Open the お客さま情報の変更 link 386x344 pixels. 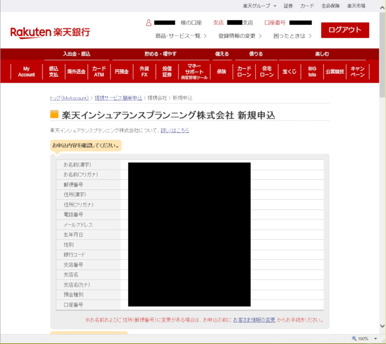pyautogui.click(x=254, y=320)
